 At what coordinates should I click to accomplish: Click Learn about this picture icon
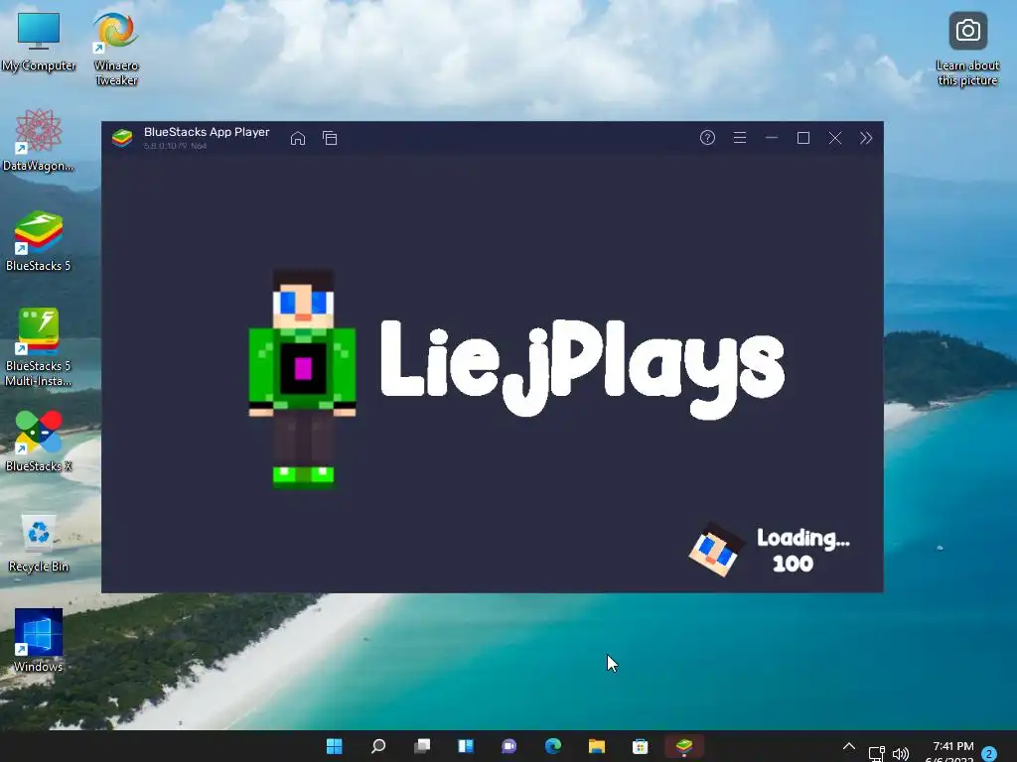click(x=967, y=49)
